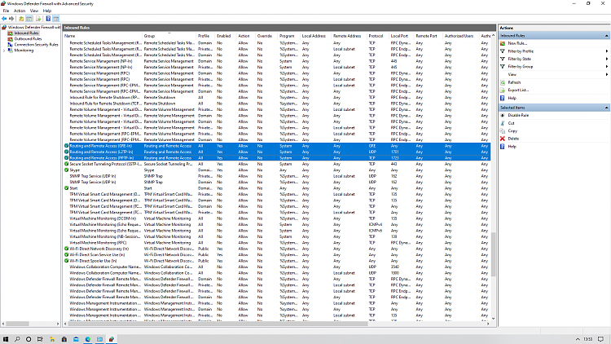Open Task View on the taskbar
The image size is (611, 344).
tap(40, 339)
